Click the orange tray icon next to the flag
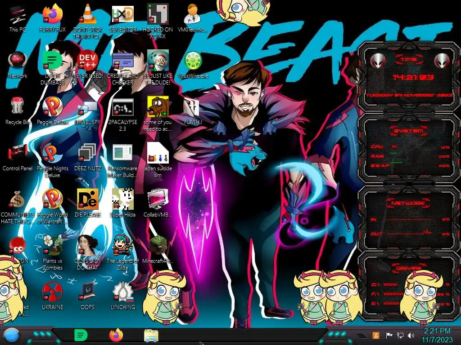 click(375, 335)
